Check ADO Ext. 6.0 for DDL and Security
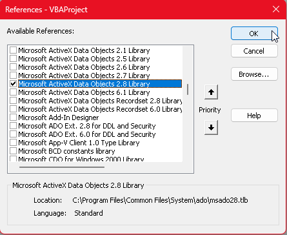This screenshot has width=287, height=235. pyautogui.click(x=14, y=134)
